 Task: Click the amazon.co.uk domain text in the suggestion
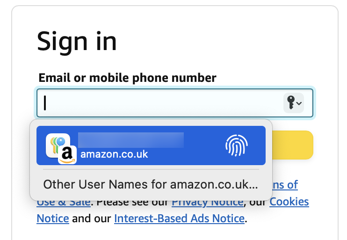114,154
